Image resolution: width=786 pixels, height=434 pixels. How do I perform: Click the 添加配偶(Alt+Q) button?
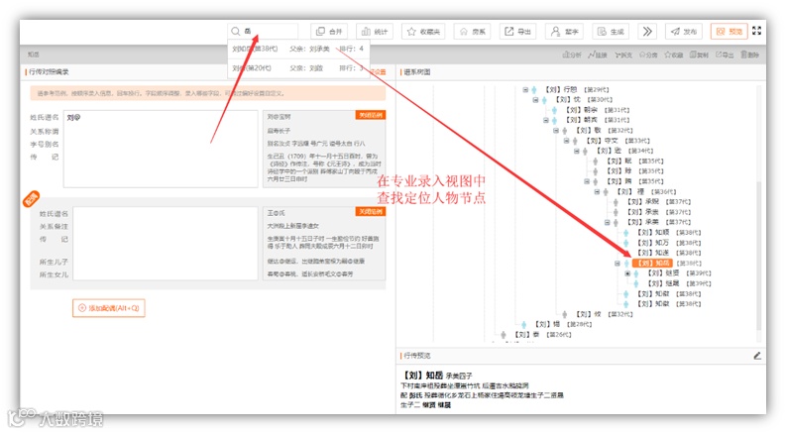click(x=109, y=308)
